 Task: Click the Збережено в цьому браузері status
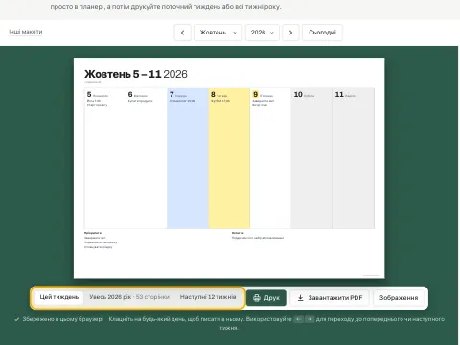pyautogui.click(x=59, y=319)
